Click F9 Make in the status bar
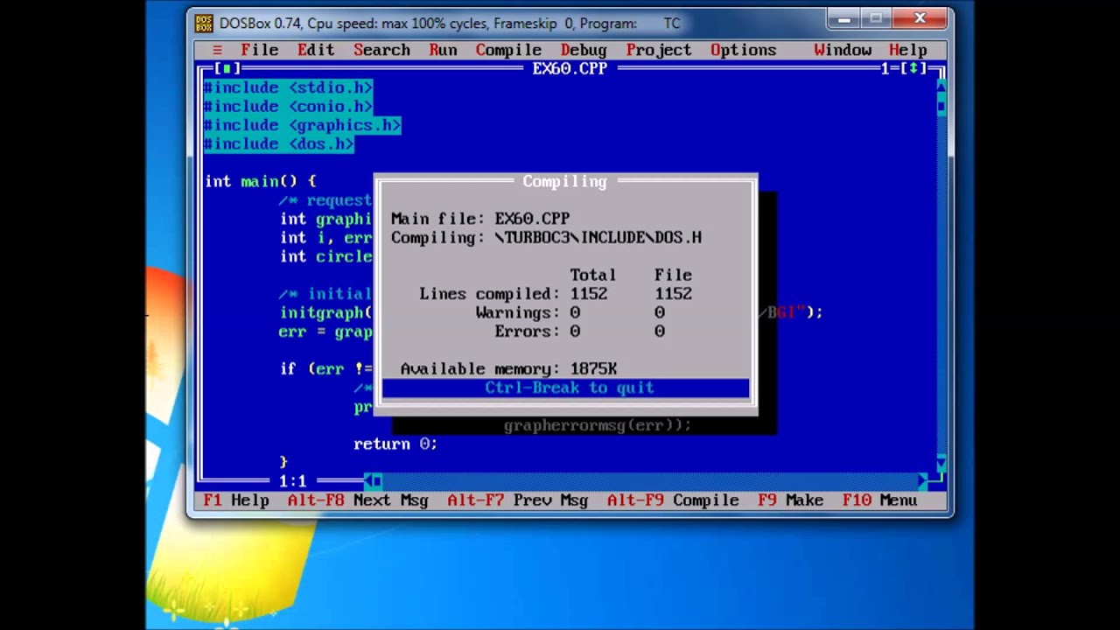Screen dimensions: 1120x630 (x=791, y=500)
